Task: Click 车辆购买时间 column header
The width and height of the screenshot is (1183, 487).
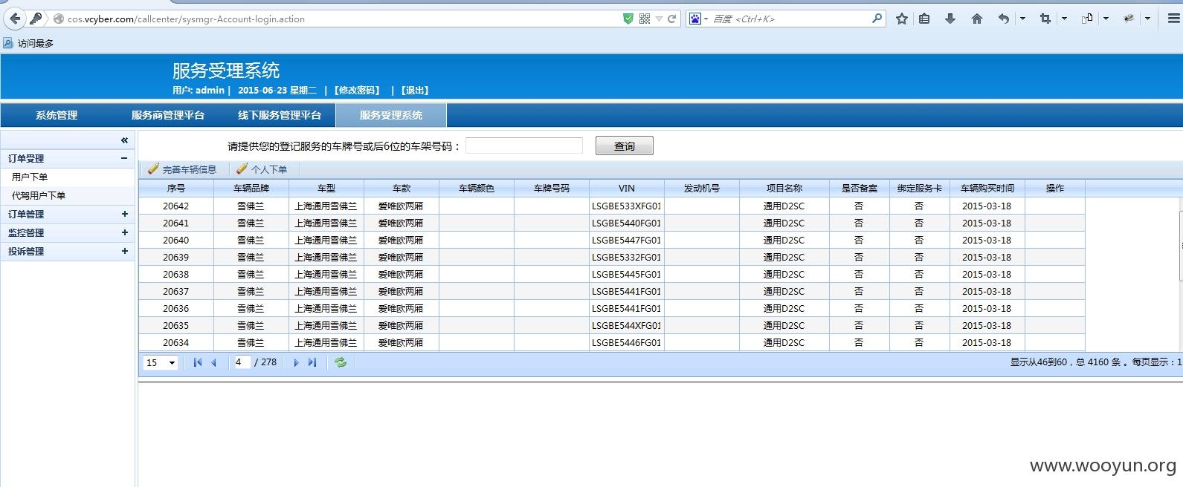Action: [987, 189]
